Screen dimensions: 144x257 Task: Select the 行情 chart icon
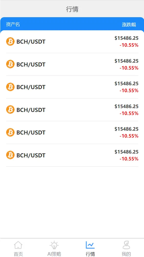click(90, 245)
